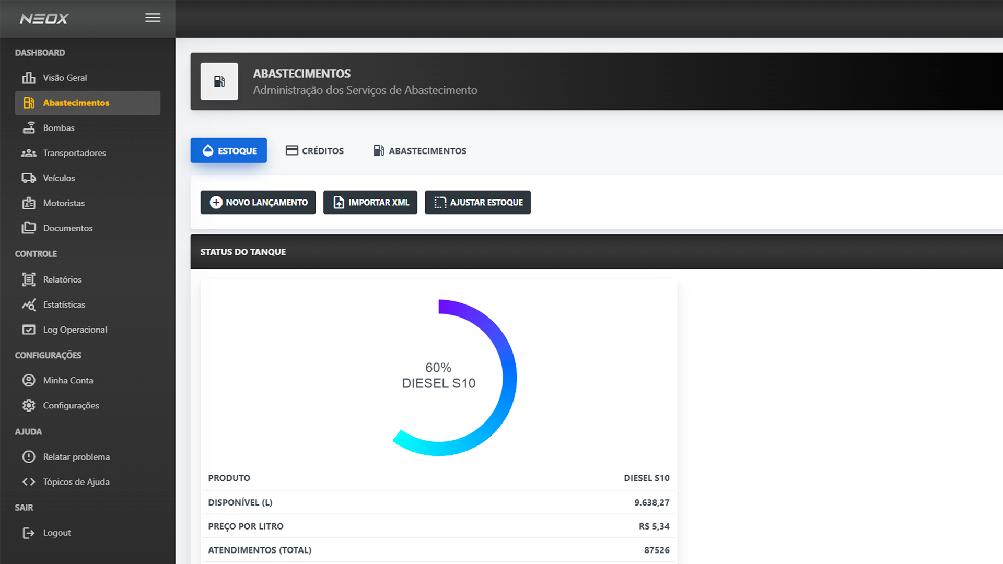This screenshot has height=564, width=1003.
Task: Open Relatórios in the sidebar
Action: click(x=62, y=279)
